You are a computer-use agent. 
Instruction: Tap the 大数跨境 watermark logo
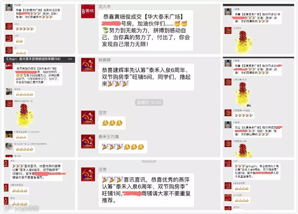[21, 208]
